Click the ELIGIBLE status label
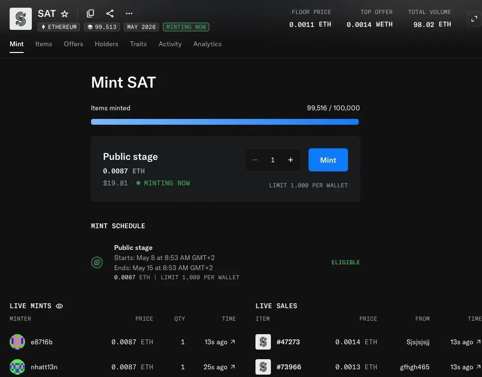 click(x=346, y=262)
